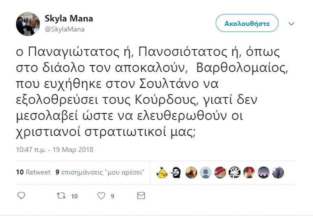The image size is (313, 216).
Task: View the 9 'μου αρέσει' likes list
Action: [100, 172]
